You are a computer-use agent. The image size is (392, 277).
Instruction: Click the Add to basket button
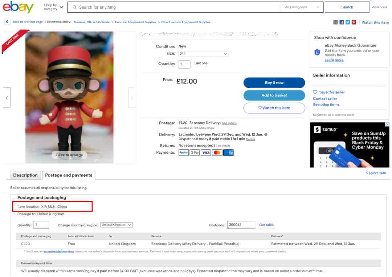pos(274,95)
